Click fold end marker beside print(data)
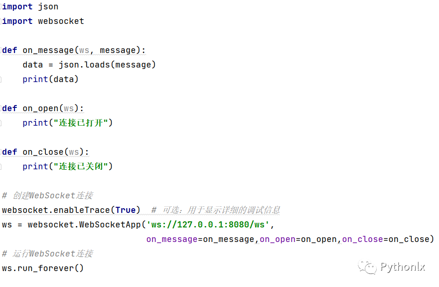This screenshot has height=287, width=439. point(1,79)
